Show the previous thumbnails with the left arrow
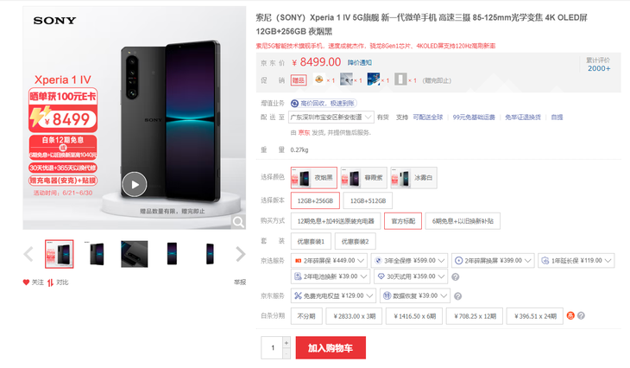The width and height of the screenshot is (630, 368). pos(28,254)
